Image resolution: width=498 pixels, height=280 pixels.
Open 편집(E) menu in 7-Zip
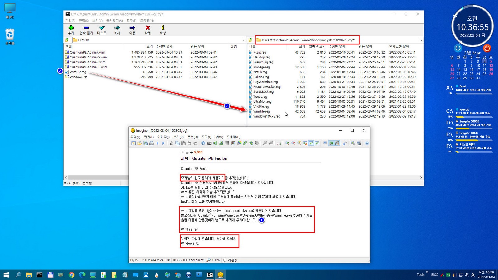coord(84,21)
